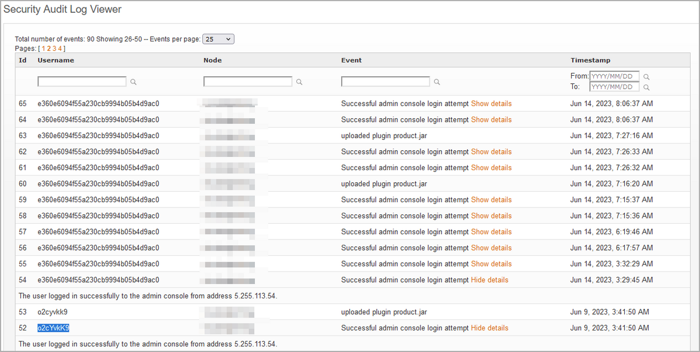Screen dimensions: 700x352
Task: Click the Event filter input box
Action: (385, 81)
